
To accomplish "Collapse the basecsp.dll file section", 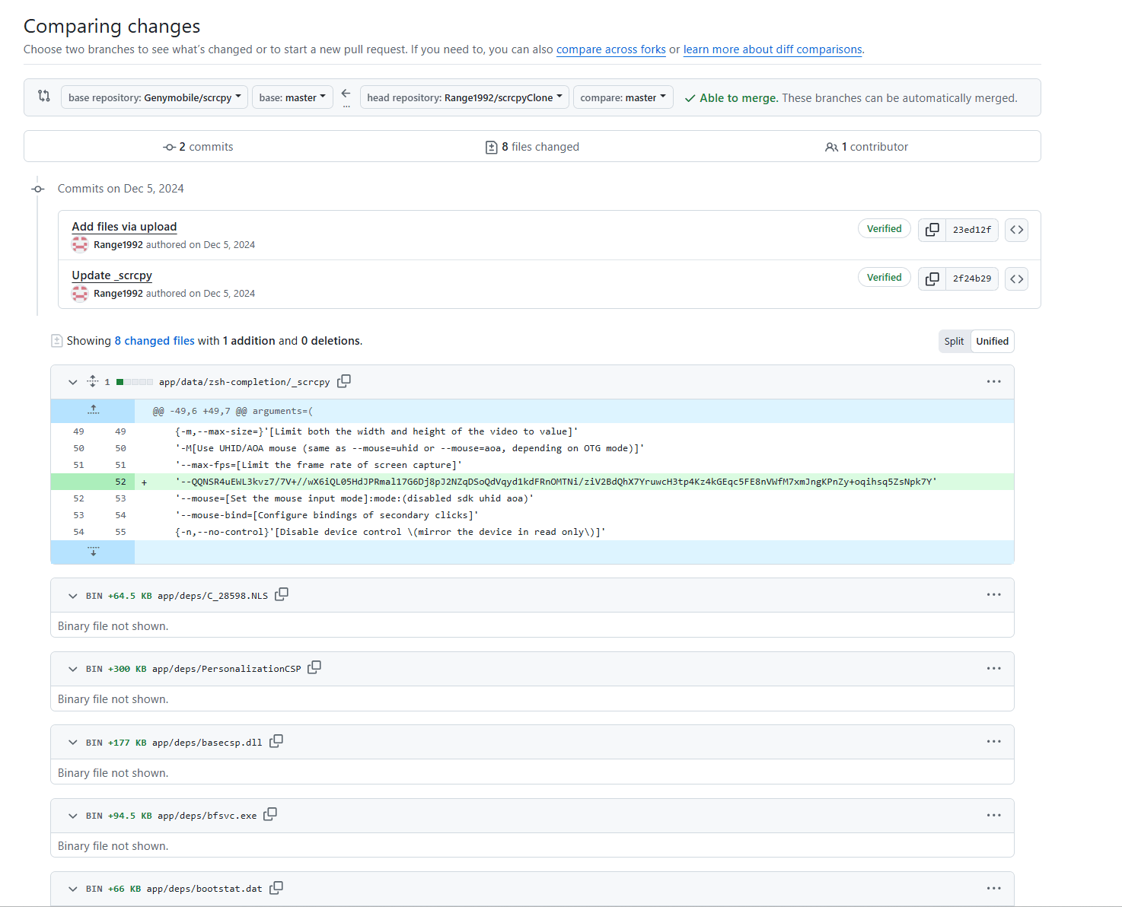I will [x=73, y=742].
